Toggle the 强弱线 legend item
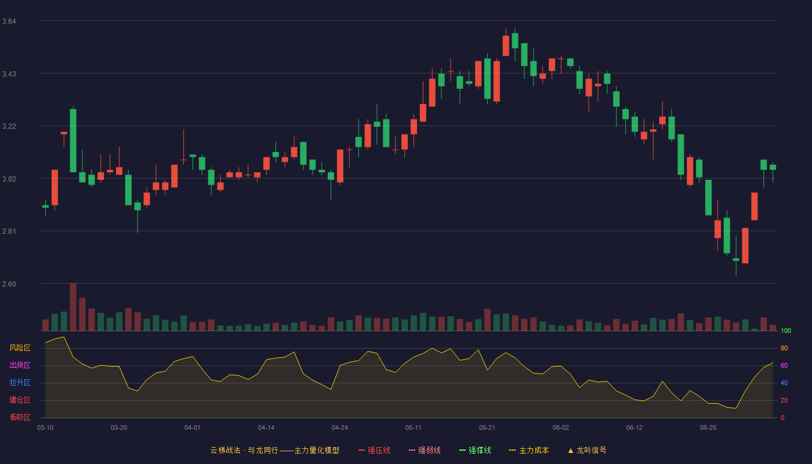This screenshot has height=464, width=812. (425, 450)
